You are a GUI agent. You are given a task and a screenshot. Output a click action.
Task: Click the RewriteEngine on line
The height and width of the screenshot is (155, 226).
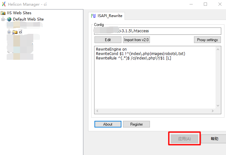click(x=111, y=49)
